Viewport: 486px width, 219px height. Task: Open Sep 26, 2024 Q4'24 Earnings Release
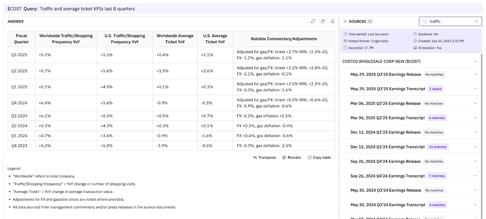click(x=385, y=161)
